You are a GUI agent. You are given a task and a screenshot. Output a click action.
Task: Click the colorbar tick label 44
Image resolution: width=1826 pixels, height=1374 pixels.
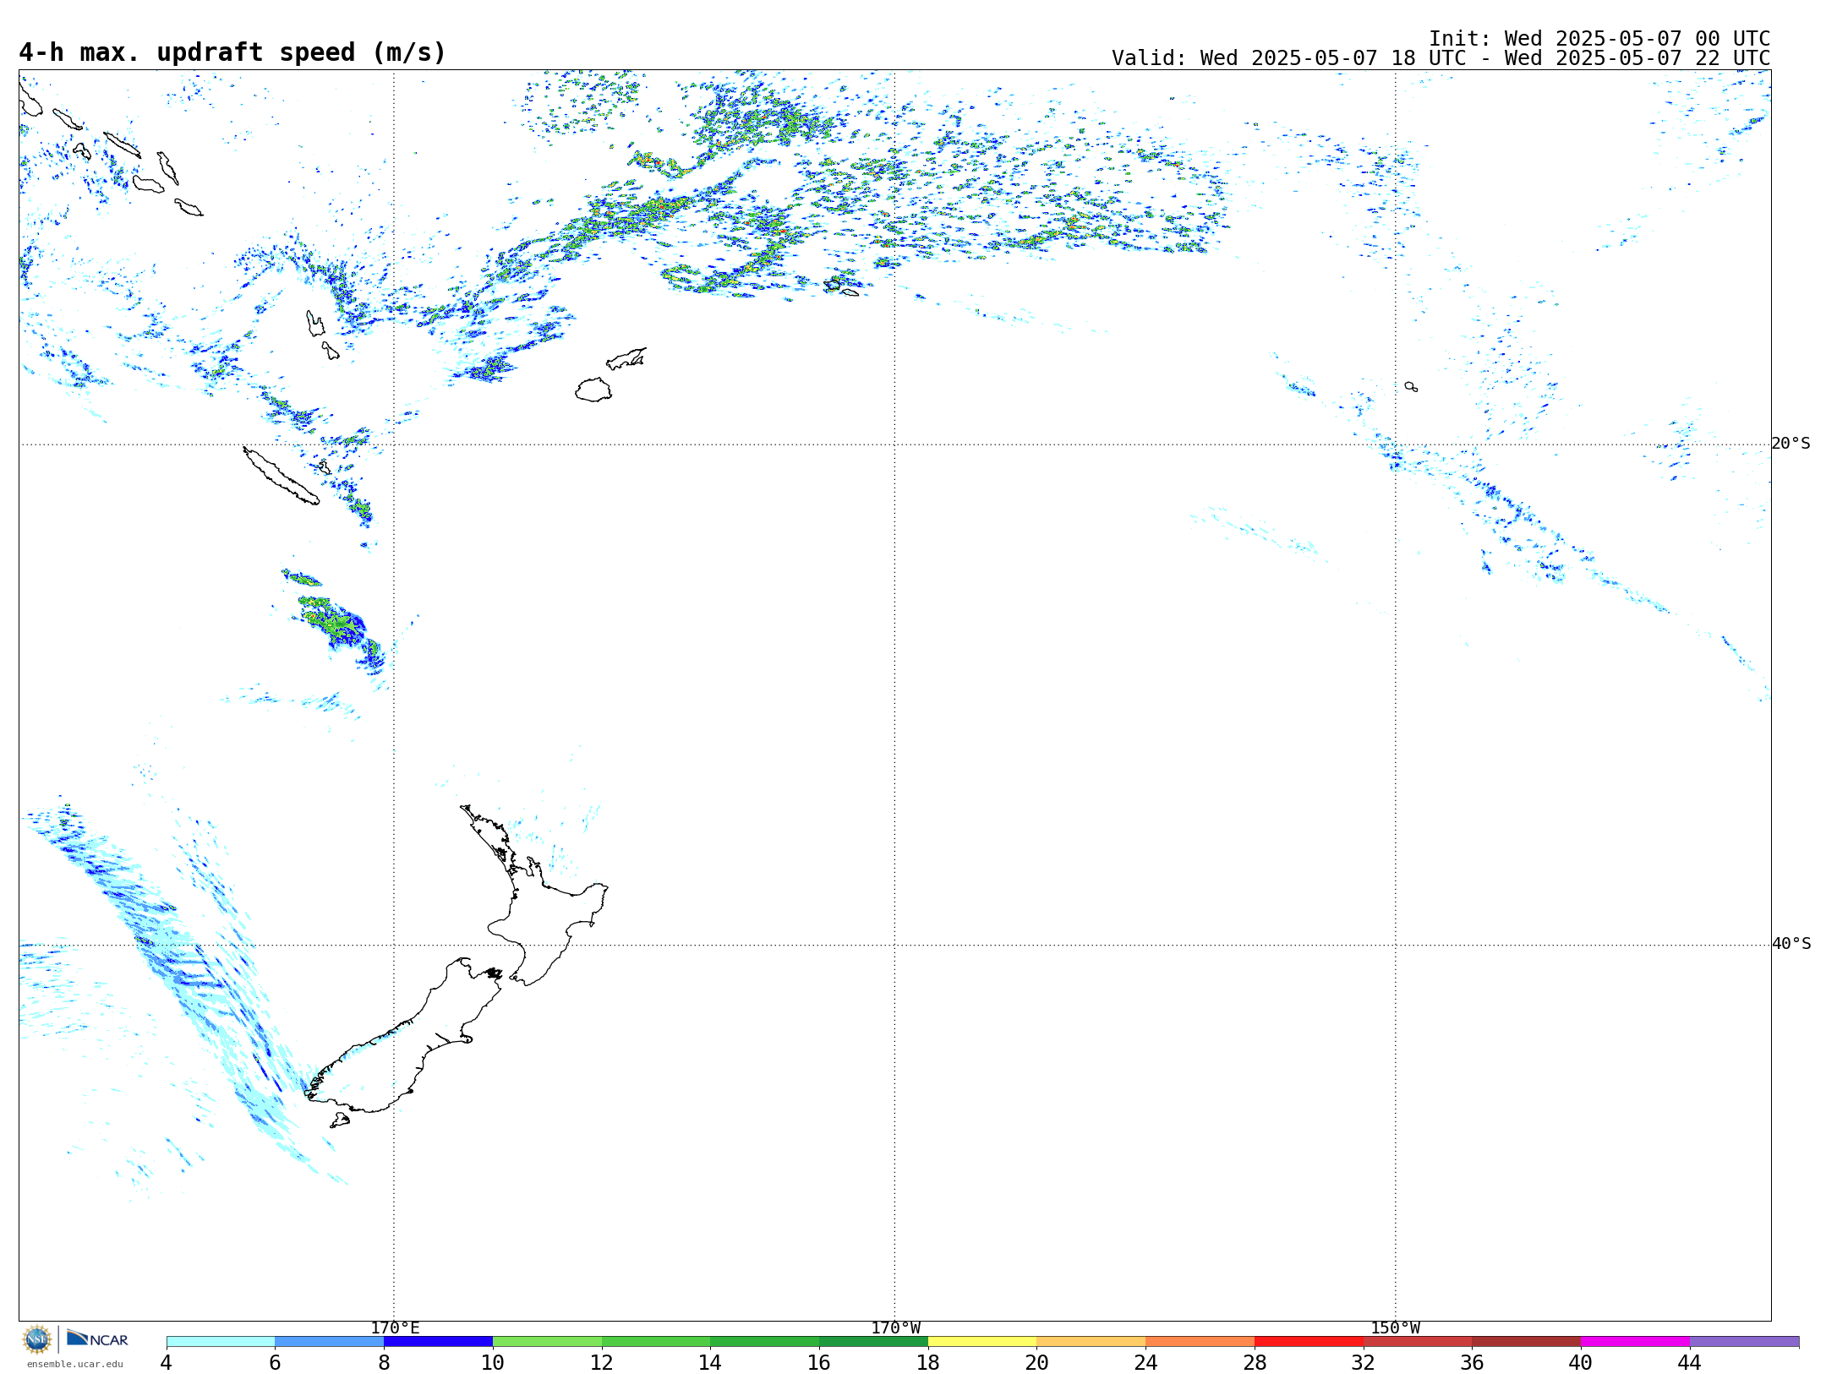click(1690, 1363)
